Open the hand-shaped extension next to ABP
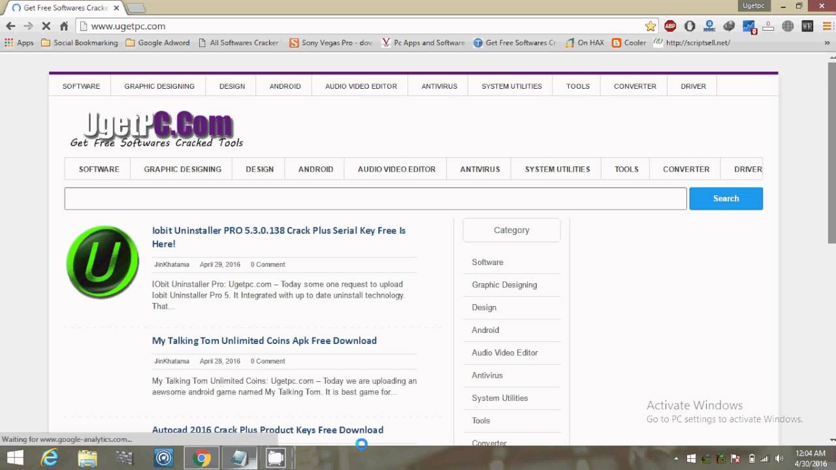Image resolution: width=836 pixels, height=470 pixels. coord(690,26)
